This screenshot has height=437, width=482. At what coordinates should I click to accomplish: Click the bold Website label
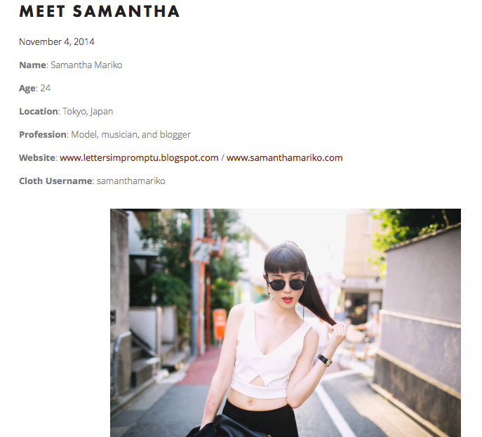(x=37, y=158)
